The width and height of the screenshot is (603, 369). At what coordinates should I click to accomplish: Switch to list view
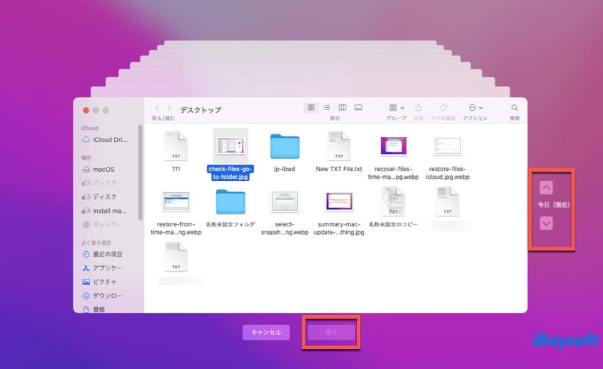pyautogui.click(x=326, y=107)
